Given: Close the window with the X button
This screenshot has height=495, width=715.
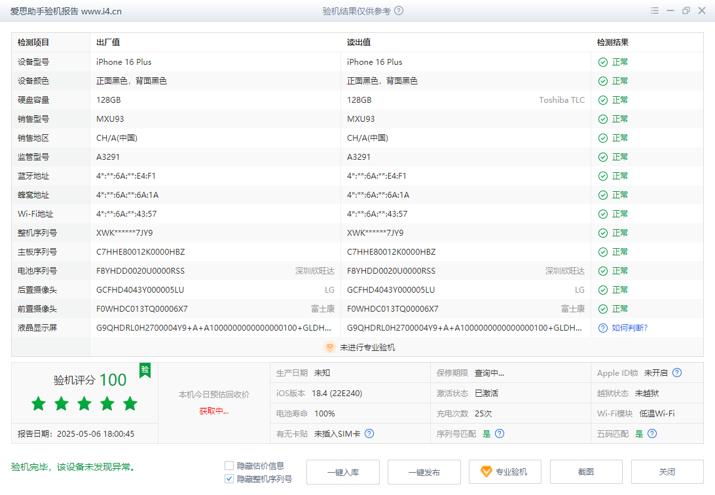Looking at the screenshot, I should tap(702, 10).
